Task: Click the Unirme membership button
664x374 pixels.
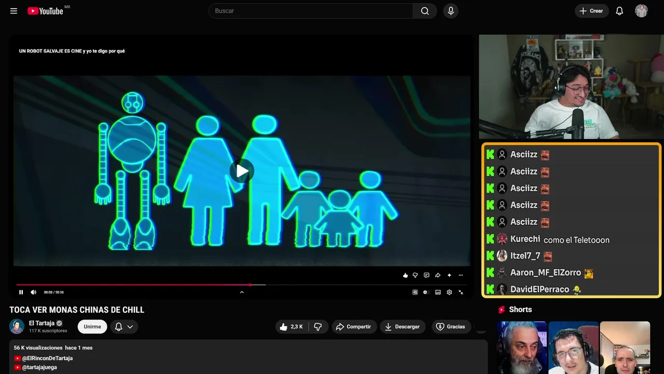Action: (92, 327)
